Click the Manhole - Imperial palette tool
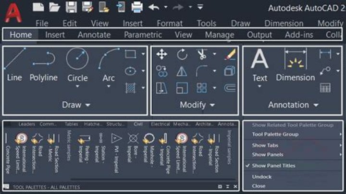This screenshot has width=346, height=194. pyautogui.click(x=149, y=150)
